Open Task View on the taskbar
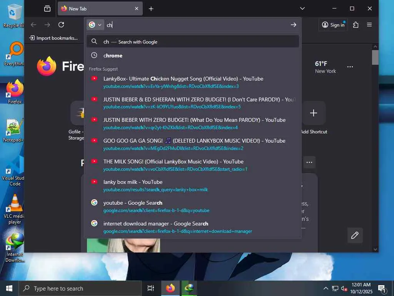This screenshot has width=394, height=296. point(151,288)
